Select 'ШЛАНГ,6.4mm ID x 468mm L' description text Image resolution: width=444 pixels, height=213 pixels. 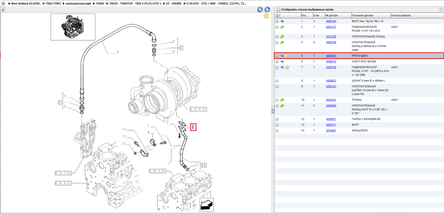[x=369, y=81]
